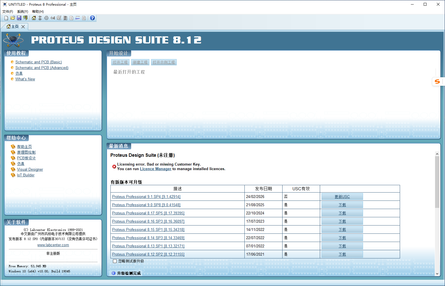The image size is (445, 286).
Task: Open Proteus Professional 9.0 SP8 link
Action: coord(146,205)
